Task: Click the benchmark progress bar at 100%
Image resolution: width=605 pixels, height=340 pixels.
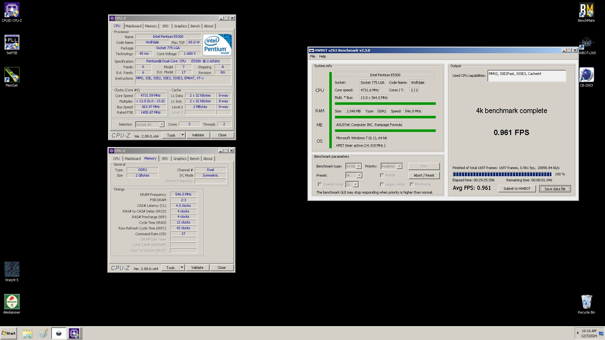Action: [x=502, y=174]
